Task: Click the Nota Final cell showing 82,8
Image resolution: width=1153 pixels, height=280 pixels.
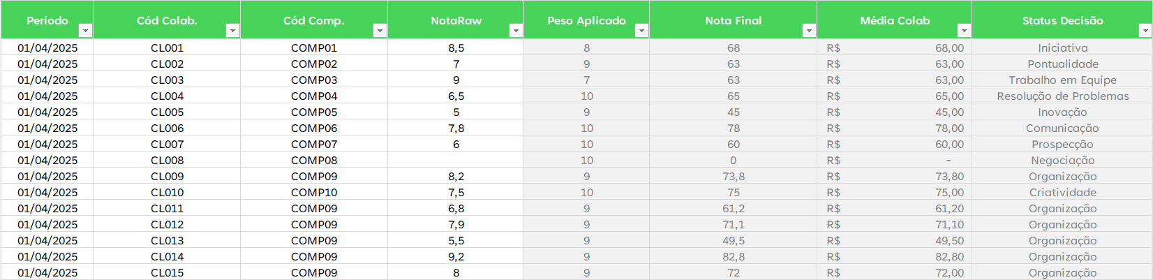Action: click(x=733, y=257)
